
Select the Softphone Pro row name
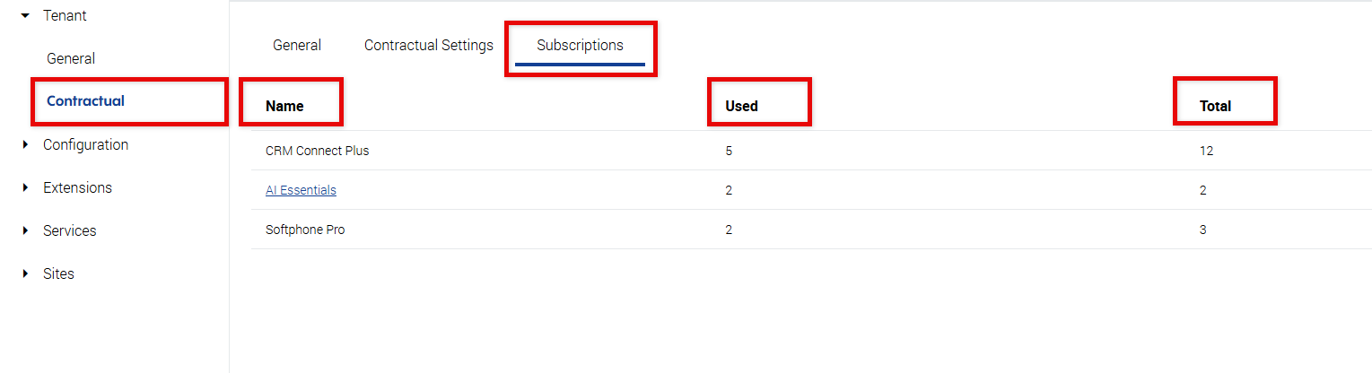tap(305, 230)
